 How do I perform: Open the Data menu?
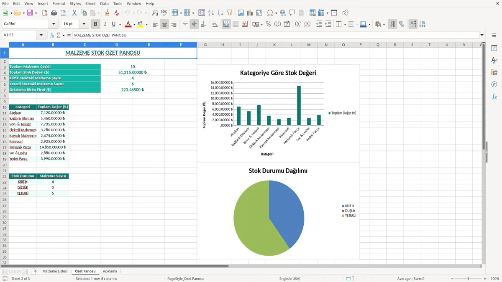pos(104,3)
